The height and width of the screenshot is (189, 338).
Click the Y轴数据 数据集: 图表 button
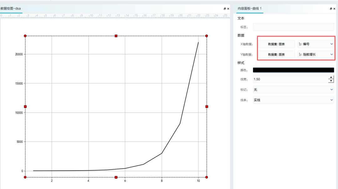276,54
